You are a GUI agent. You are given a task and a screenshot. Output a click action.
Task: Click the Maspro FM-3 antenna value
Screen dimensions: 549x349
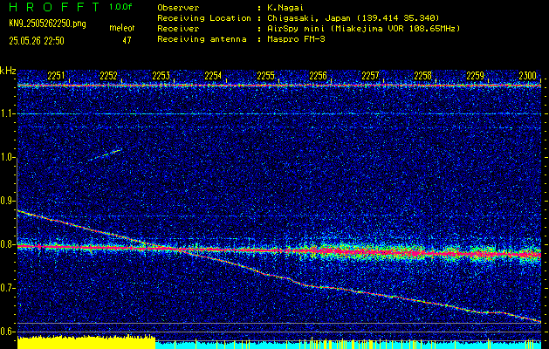pos(296,39)
